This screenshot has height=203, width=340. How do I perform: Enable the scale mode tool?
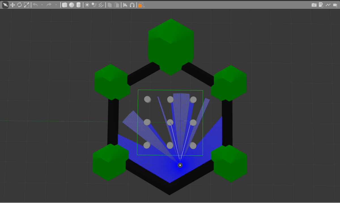point(26,5)
